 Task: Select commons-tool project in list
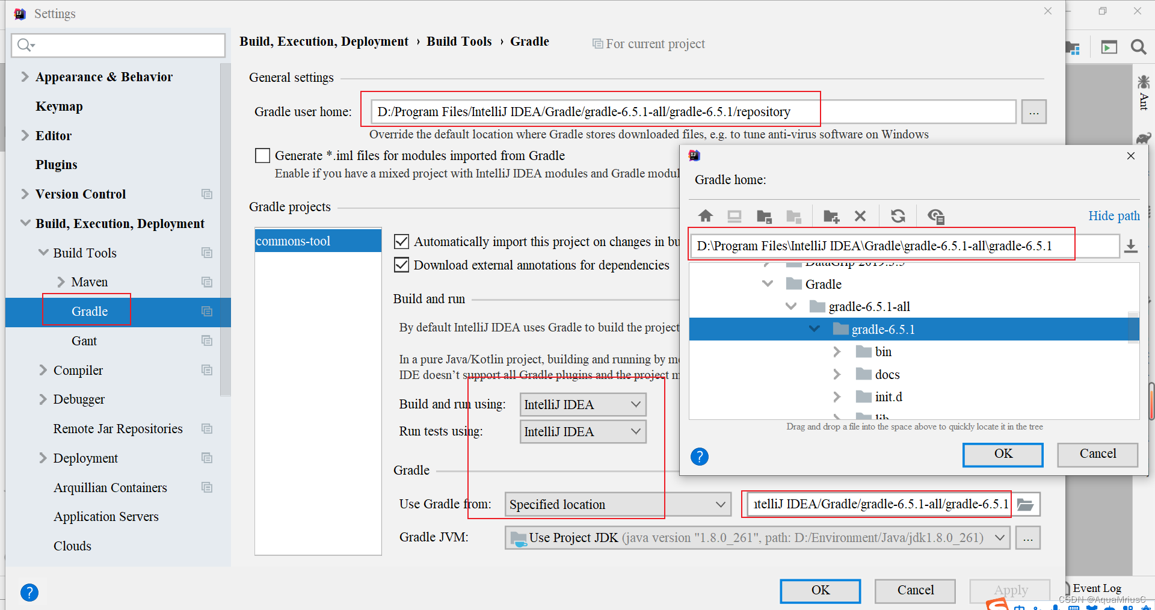(x=318, y=241)
